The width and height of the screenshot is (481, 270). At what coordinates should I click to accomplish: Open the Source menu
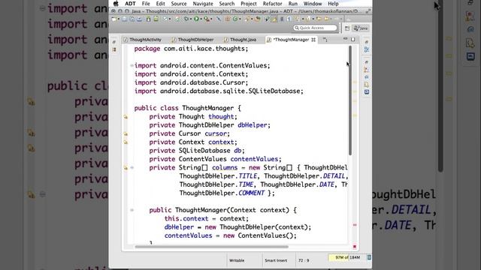pyautogui.click(x=179, y=4)
